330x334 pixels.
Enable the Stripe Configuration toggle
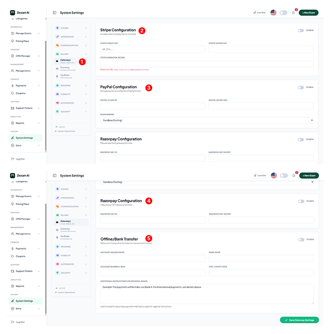click(301, 30)
